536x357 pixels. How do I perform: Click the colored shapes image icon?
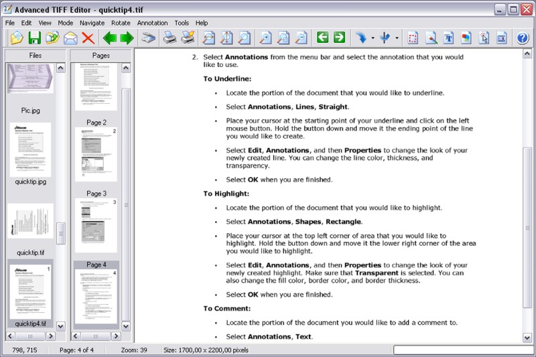pos(466,38)
